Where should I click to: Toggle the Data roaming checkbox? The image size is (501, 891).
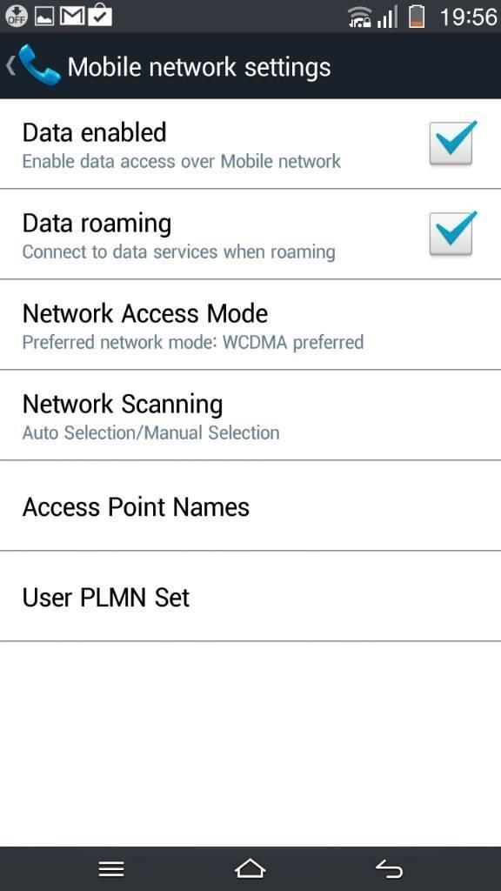click(452, 233)
